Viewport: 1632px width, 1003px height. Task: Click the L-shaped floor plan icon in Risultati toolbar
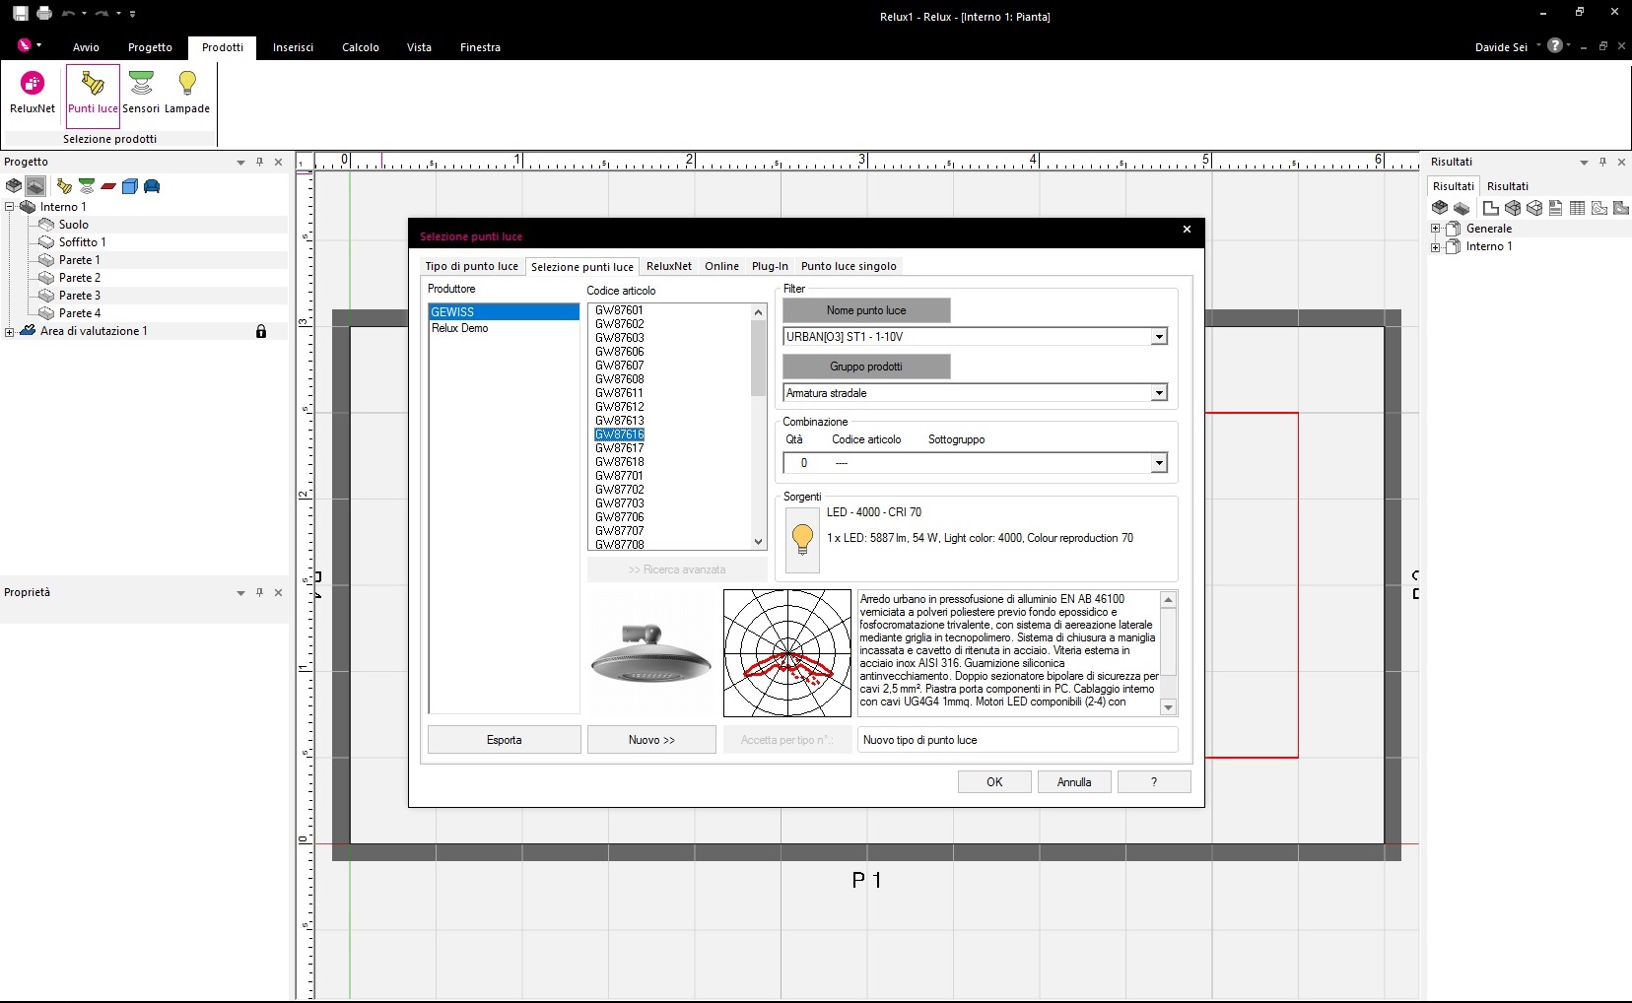(1491, 208)
